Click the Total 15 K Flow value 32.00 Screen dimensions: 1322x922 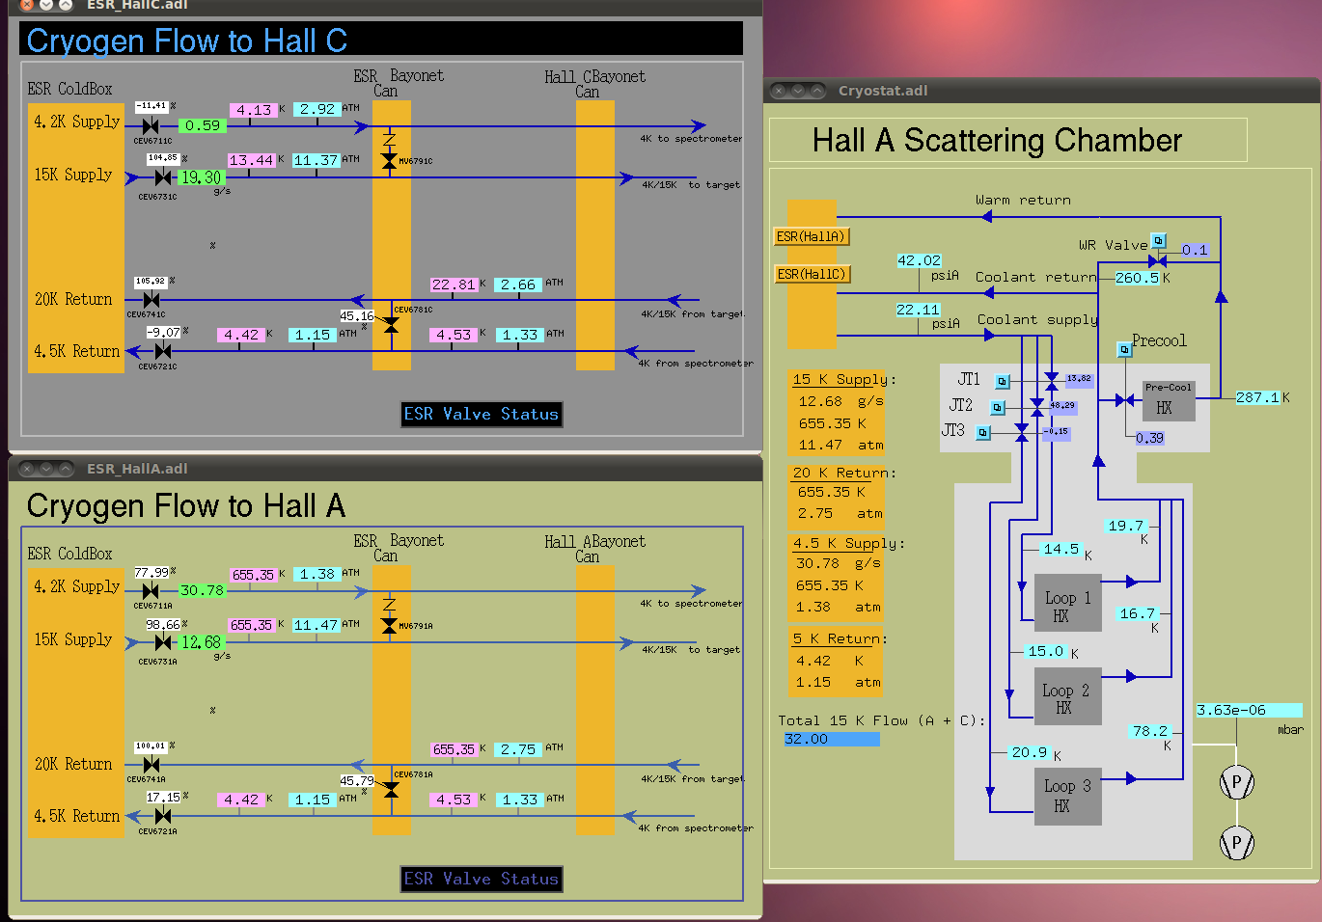831,739
